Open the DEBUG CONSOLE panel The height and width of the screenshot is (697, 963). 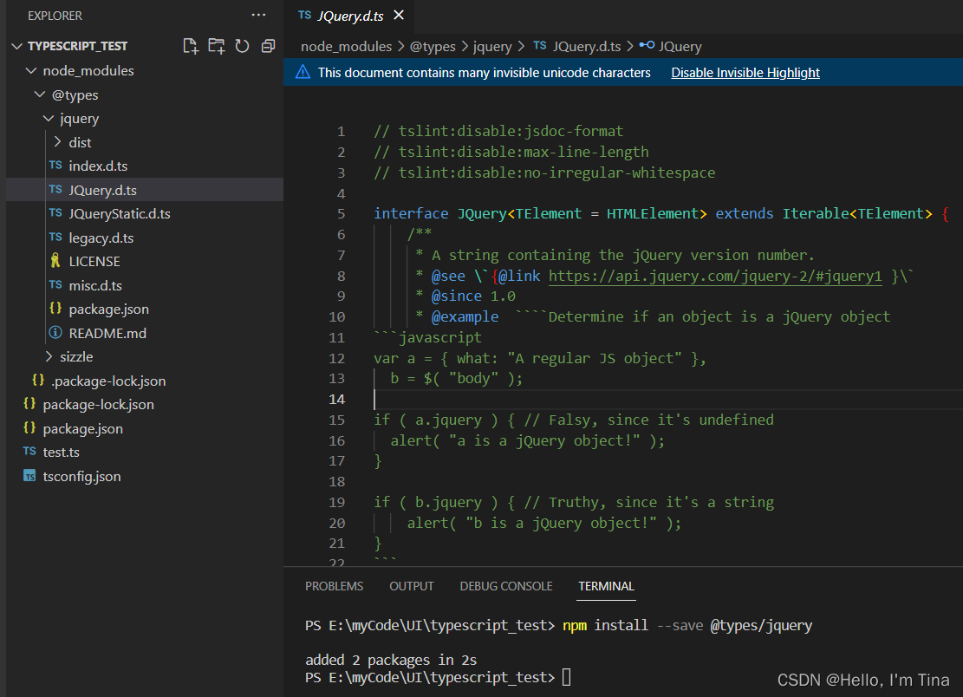[x=505, y=586]
